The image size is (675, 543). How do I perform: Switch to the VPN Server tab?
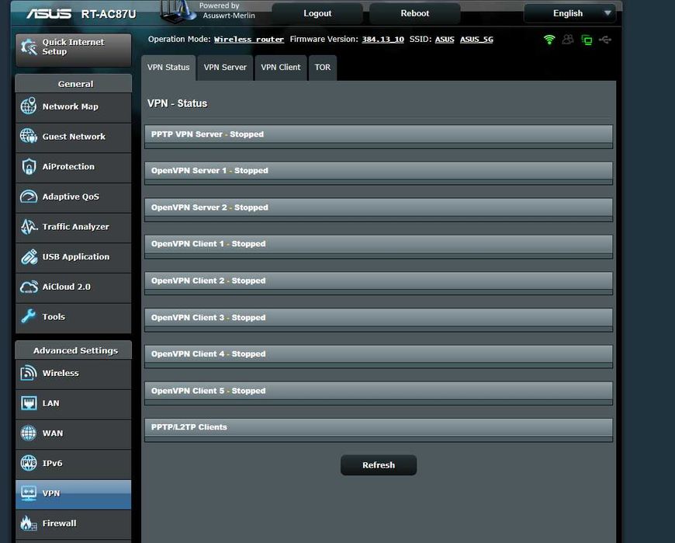pos(225,68)
